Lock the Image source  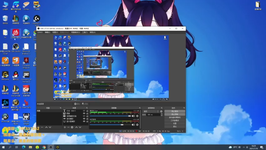[x=87, y=113]
